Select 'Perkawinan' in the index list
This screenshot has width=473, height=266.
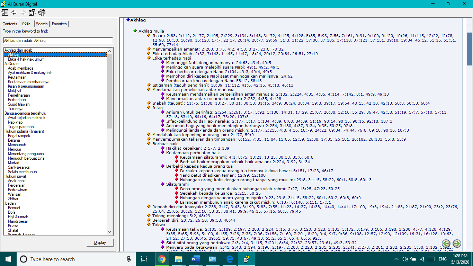(x=17, y=190)
